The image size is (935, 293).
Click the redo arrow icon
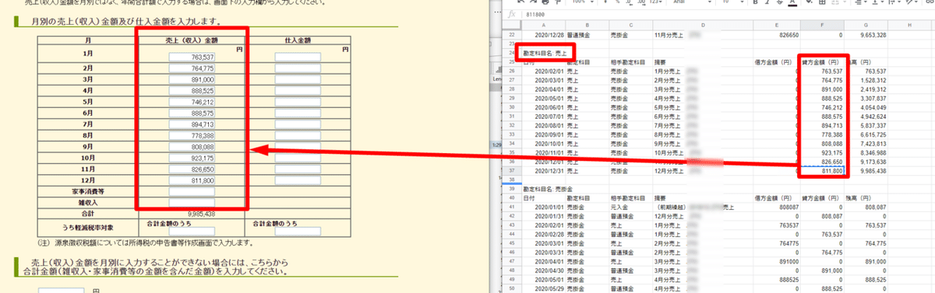(x=533, y=2)
